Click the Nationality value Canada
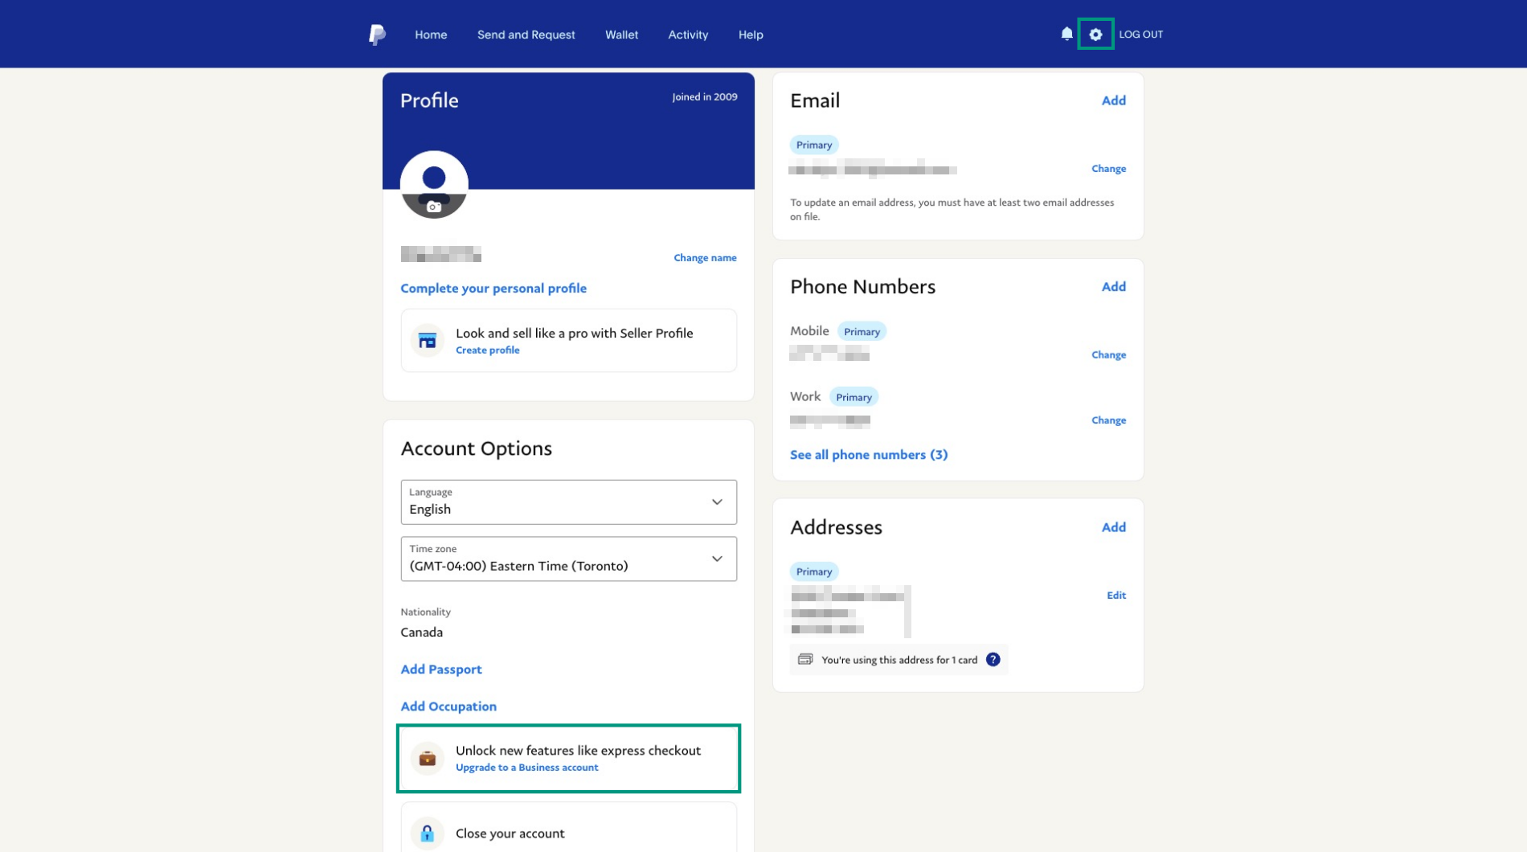Image resolution: width=1527 pixels, height=852 pixels. point(422,633)
